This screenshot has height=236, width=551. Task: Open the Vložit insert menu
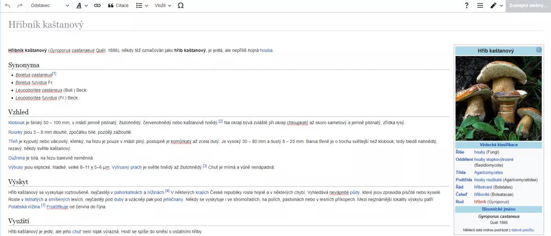[x=163, y=5]
